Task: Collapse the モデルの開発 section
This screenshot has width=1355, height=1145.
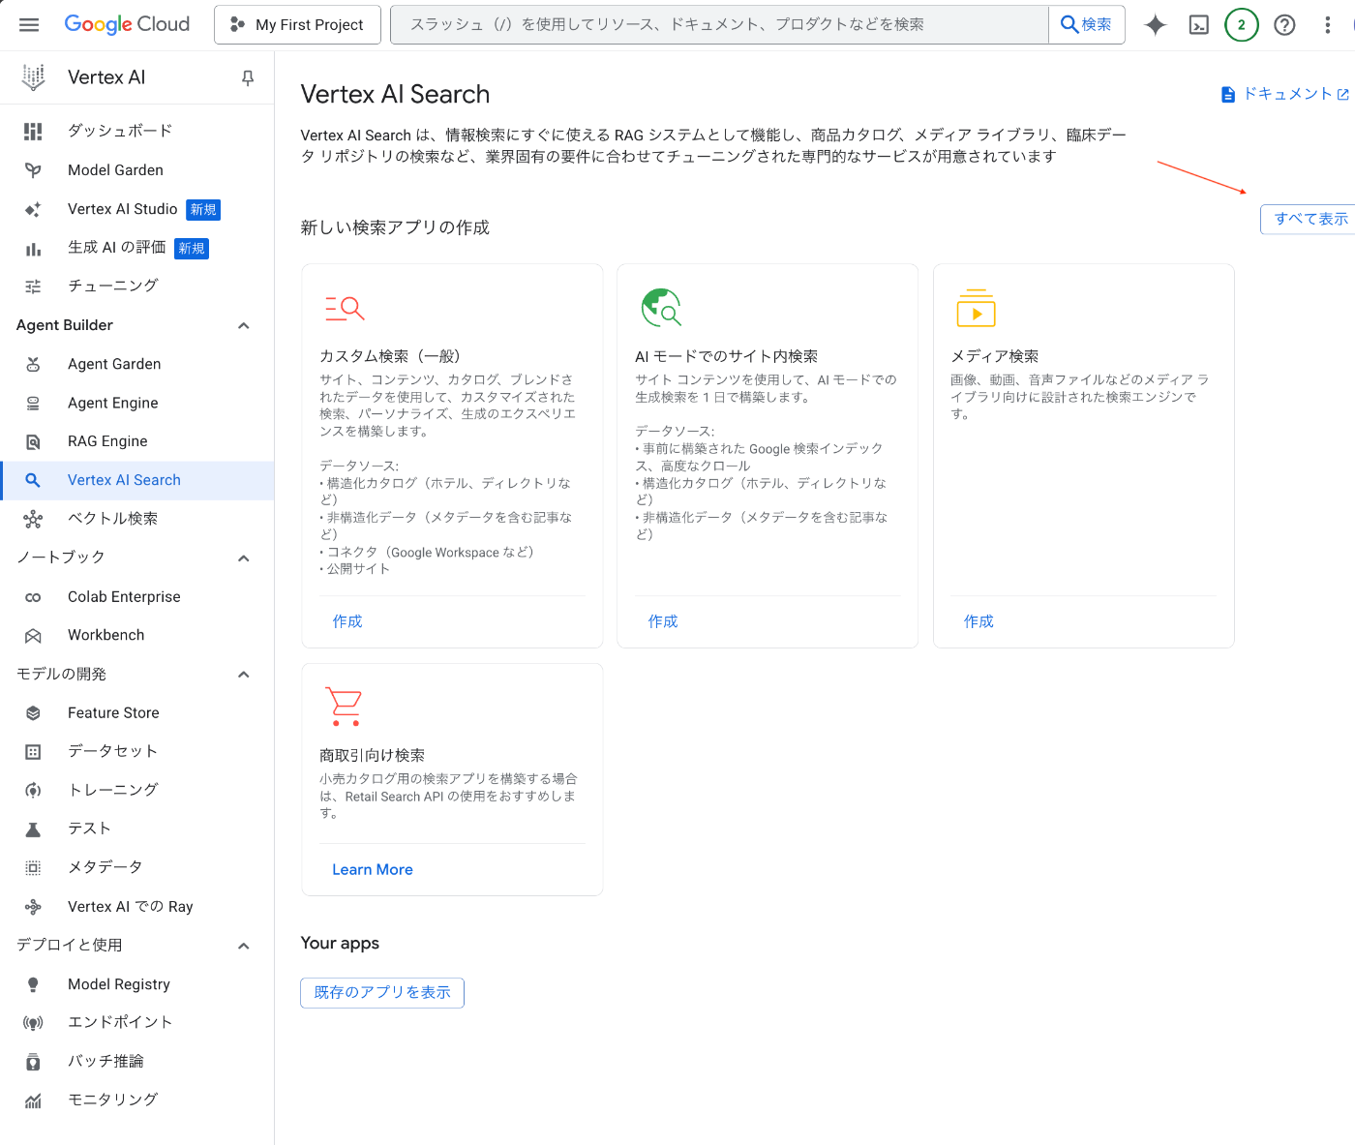Action: point(244,675)
